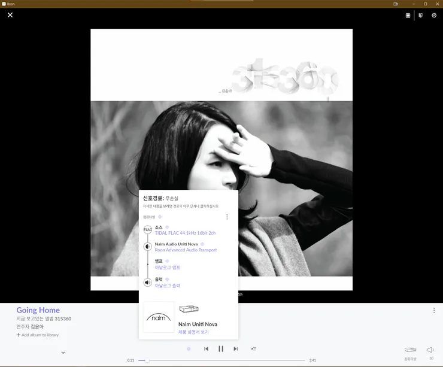Viewport: 443px width, 367px height.
Task: Pause playback
Action: click(221, 349)
